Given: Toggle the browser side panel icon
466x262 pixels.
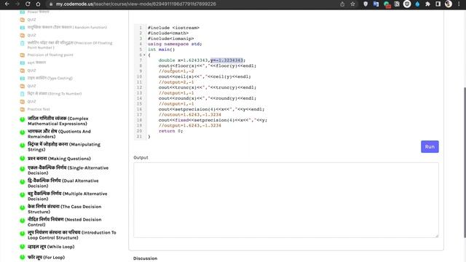Looking at the screenshot, I should point(438,4).
